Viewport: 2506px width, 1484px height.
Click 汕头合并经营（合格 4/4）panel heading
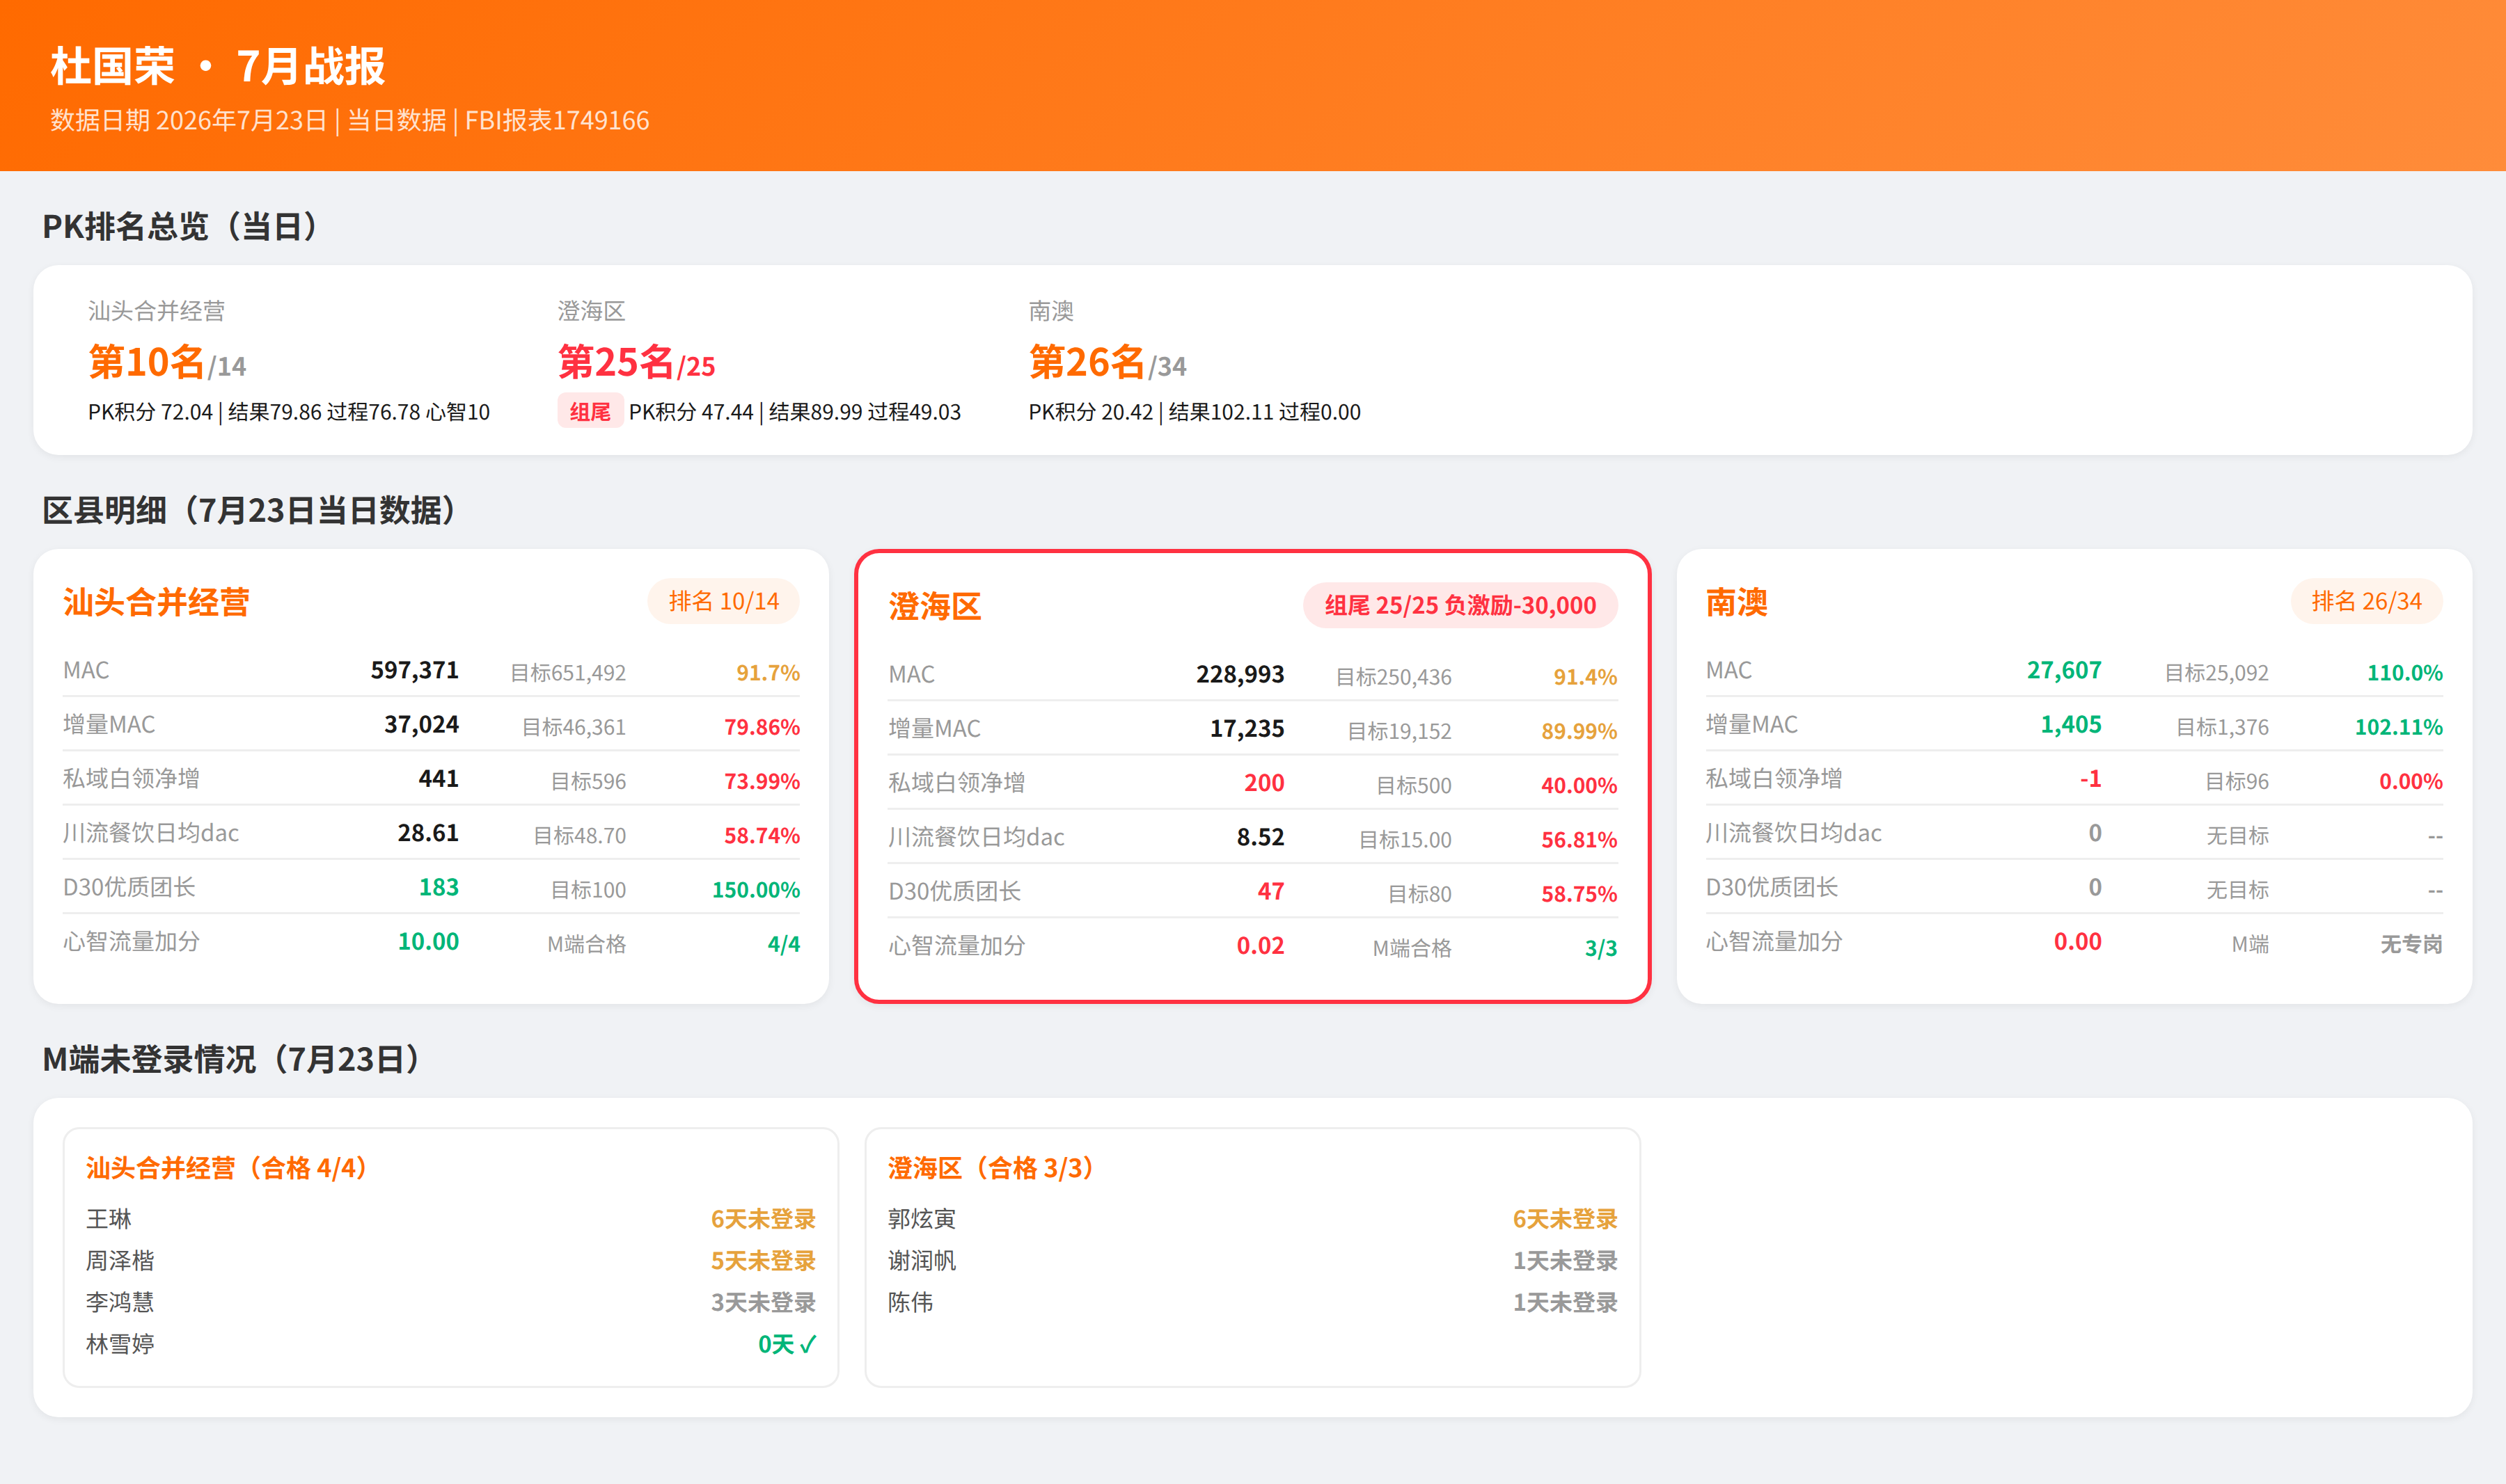click(227, 1168)
